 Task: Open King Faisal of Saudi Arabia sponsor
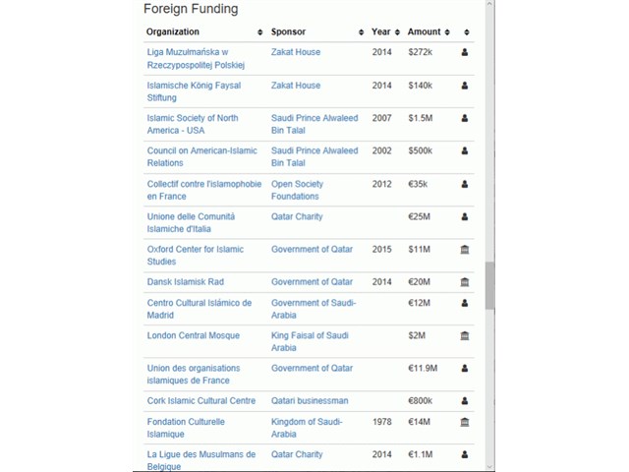click(x=310, y=341)
